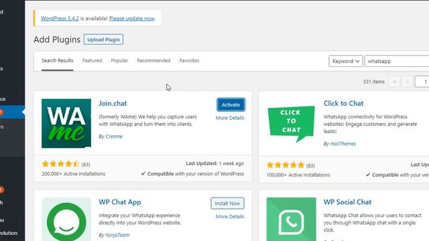Open the Recommended tab
The width and height of the screenshot is (429, 241).
tap(154, 60)
